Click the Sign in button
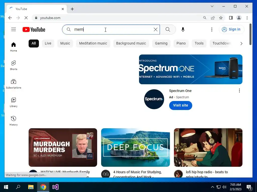The image size is (257, 192). tap(231, 29)
